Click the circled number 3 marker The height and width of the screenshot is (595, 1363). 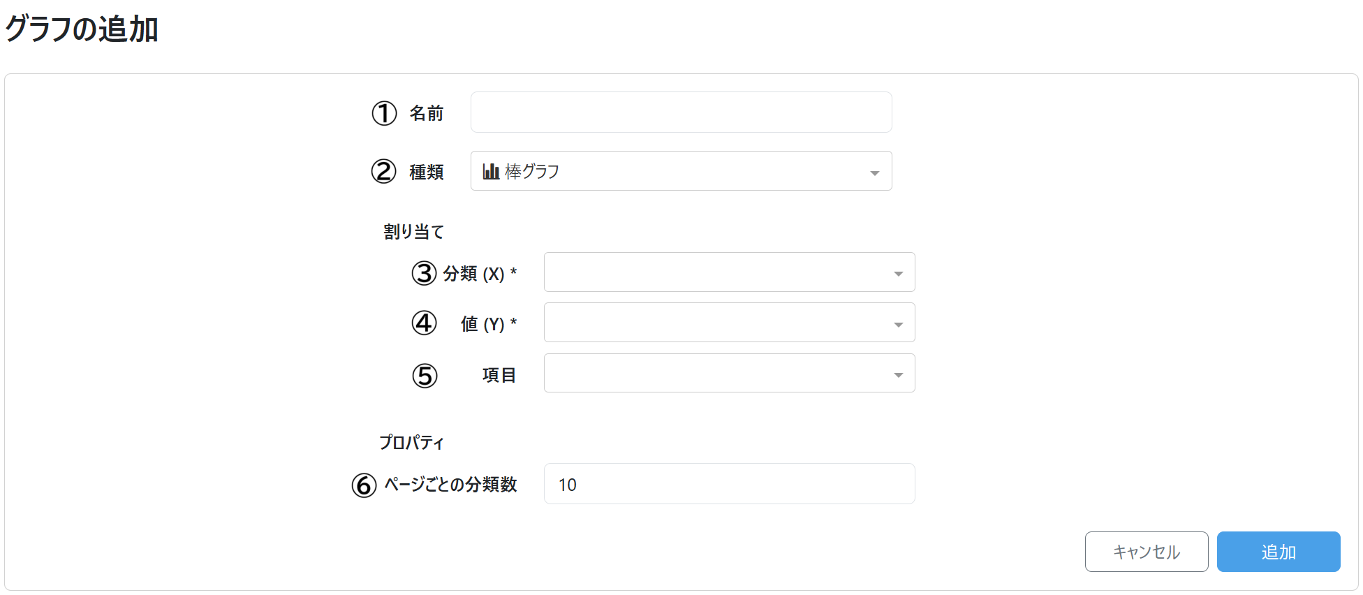(424, 273)
